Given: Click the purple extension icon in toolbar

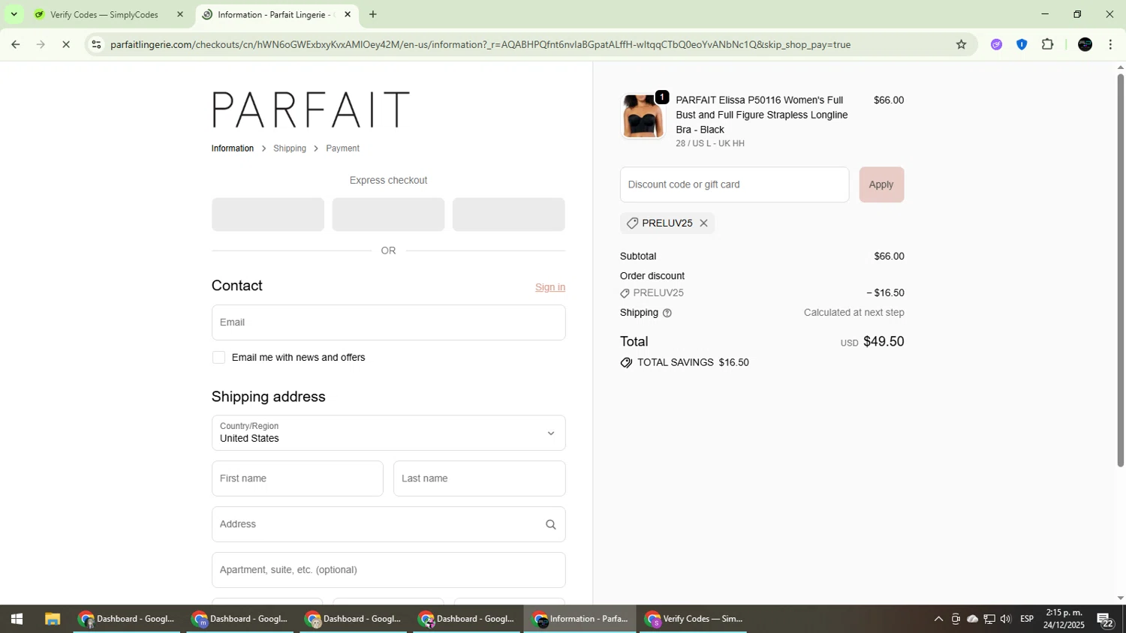Looking at the screenshot, I should click(x=996, y=44).
